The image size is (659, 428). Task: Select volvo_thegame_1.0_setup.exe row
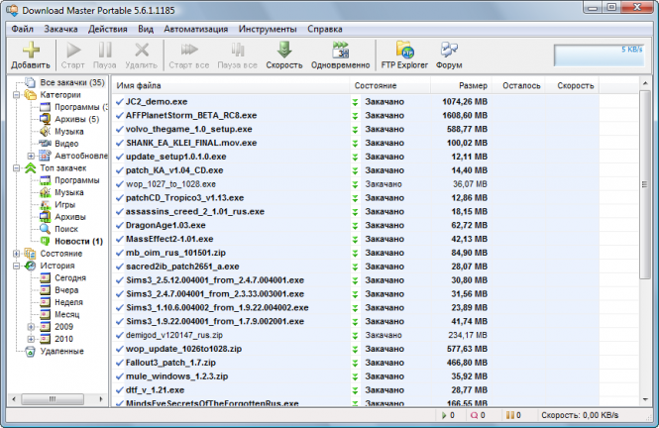[x=356, y=129]
